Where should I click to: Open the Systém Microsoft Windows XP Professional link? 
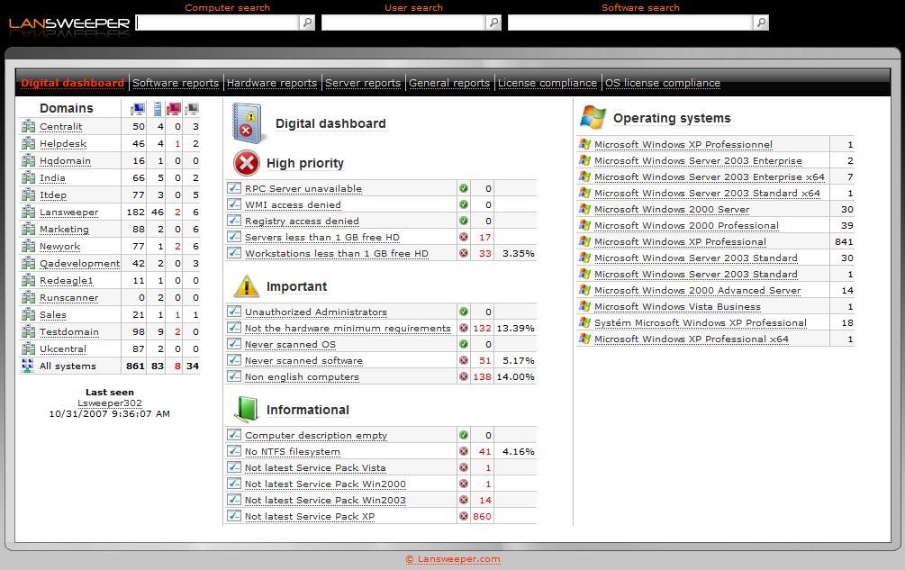coord(701,322)
